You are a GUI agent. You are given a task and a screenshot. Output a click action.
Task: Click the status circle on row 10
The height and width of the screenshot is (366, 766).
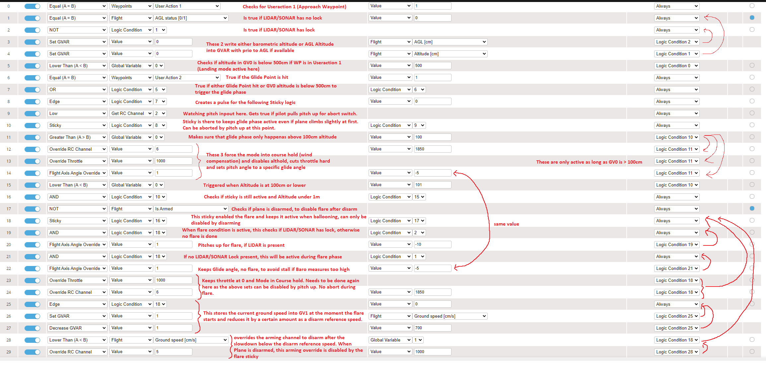752,125
